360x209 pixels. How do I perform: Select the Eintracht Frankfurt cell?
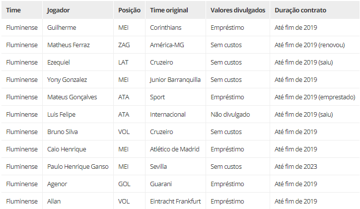[x=175, y=202]
